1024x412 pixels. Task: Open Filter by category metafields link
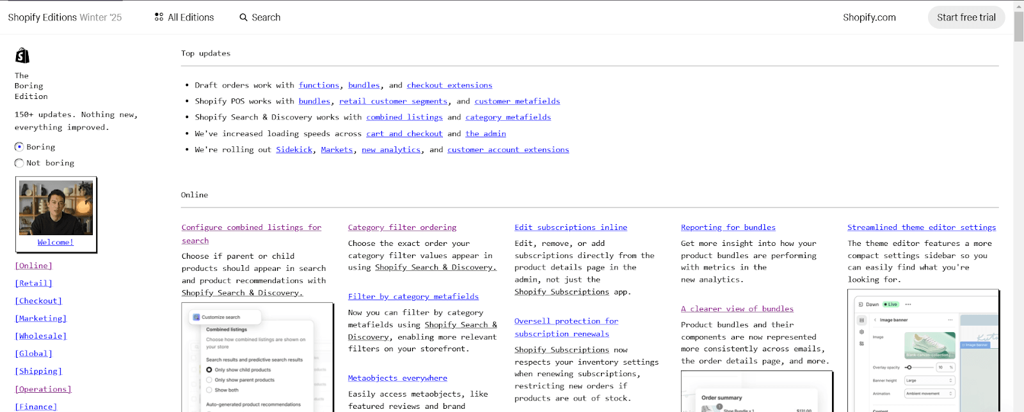[413, 296]
